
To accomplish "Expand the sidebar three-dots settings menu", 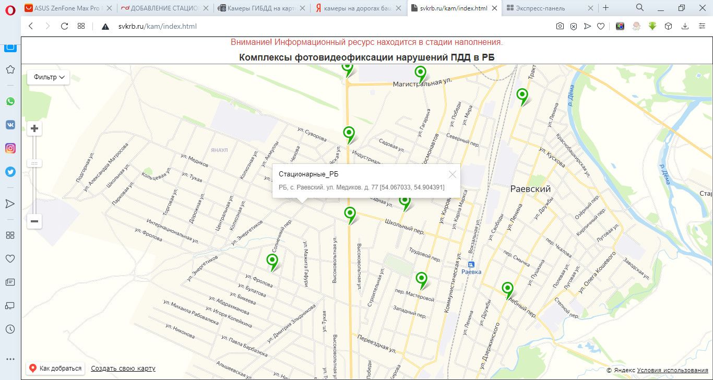I will tap(10, 359).
